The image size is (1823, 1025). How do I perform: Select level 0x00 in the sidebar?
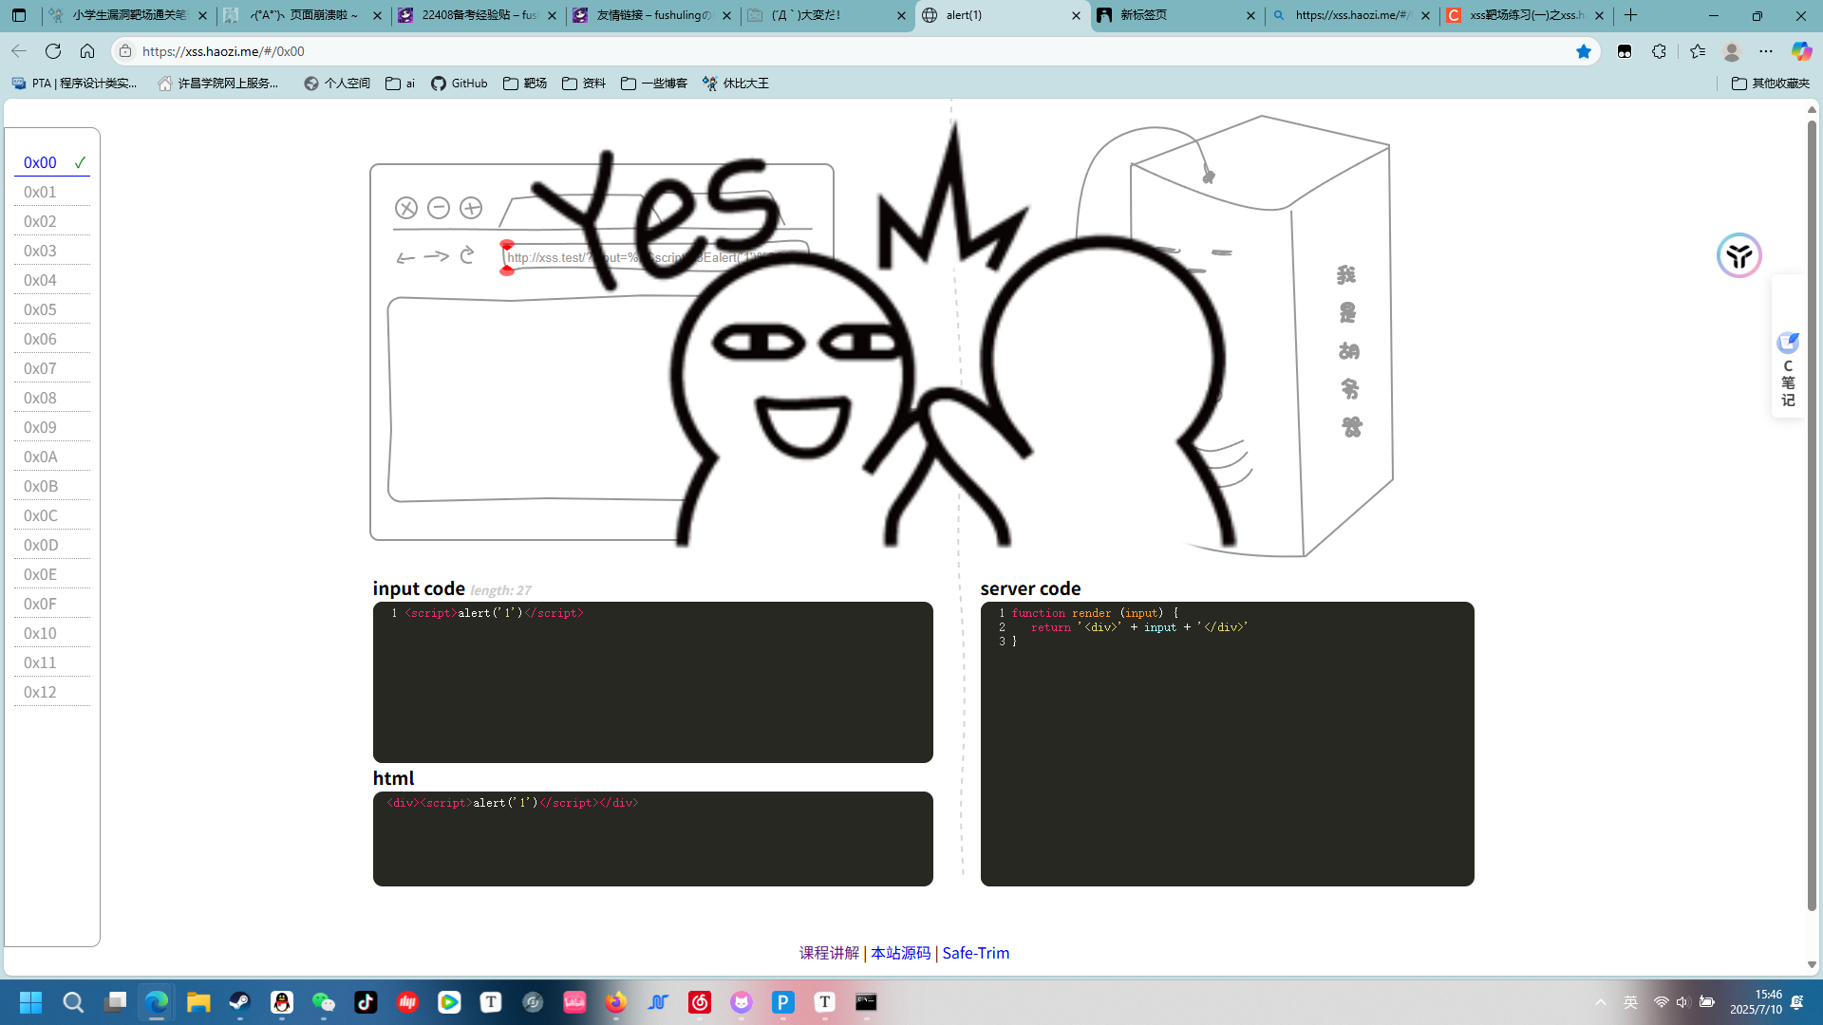coord(52,162)
